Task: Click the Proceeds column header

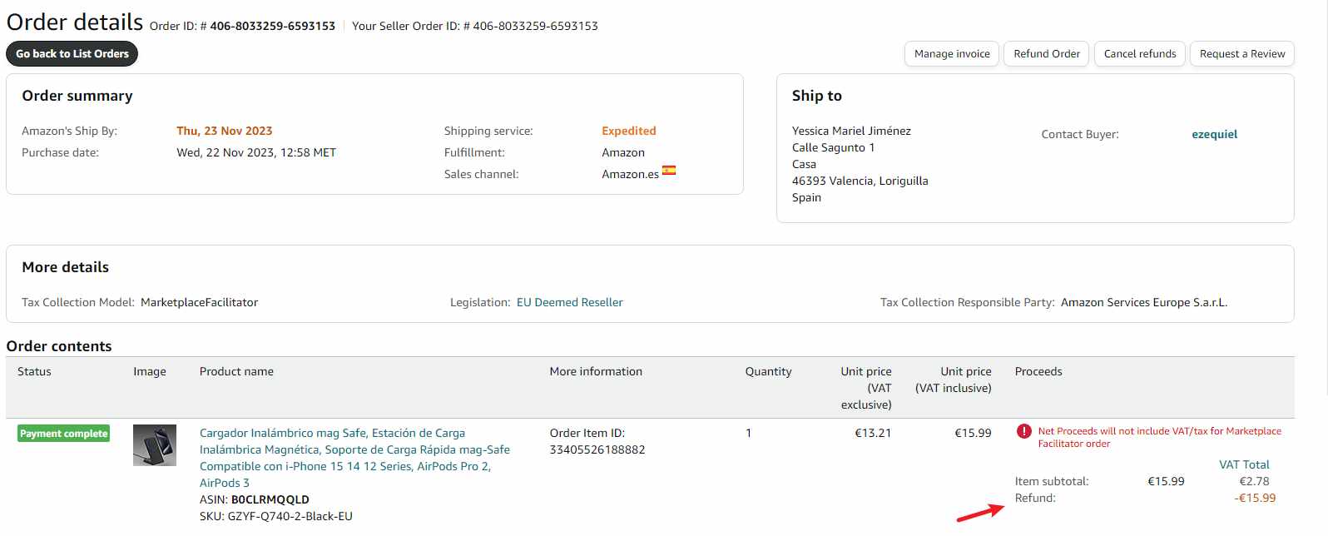Action: (x=1038, y=372)
